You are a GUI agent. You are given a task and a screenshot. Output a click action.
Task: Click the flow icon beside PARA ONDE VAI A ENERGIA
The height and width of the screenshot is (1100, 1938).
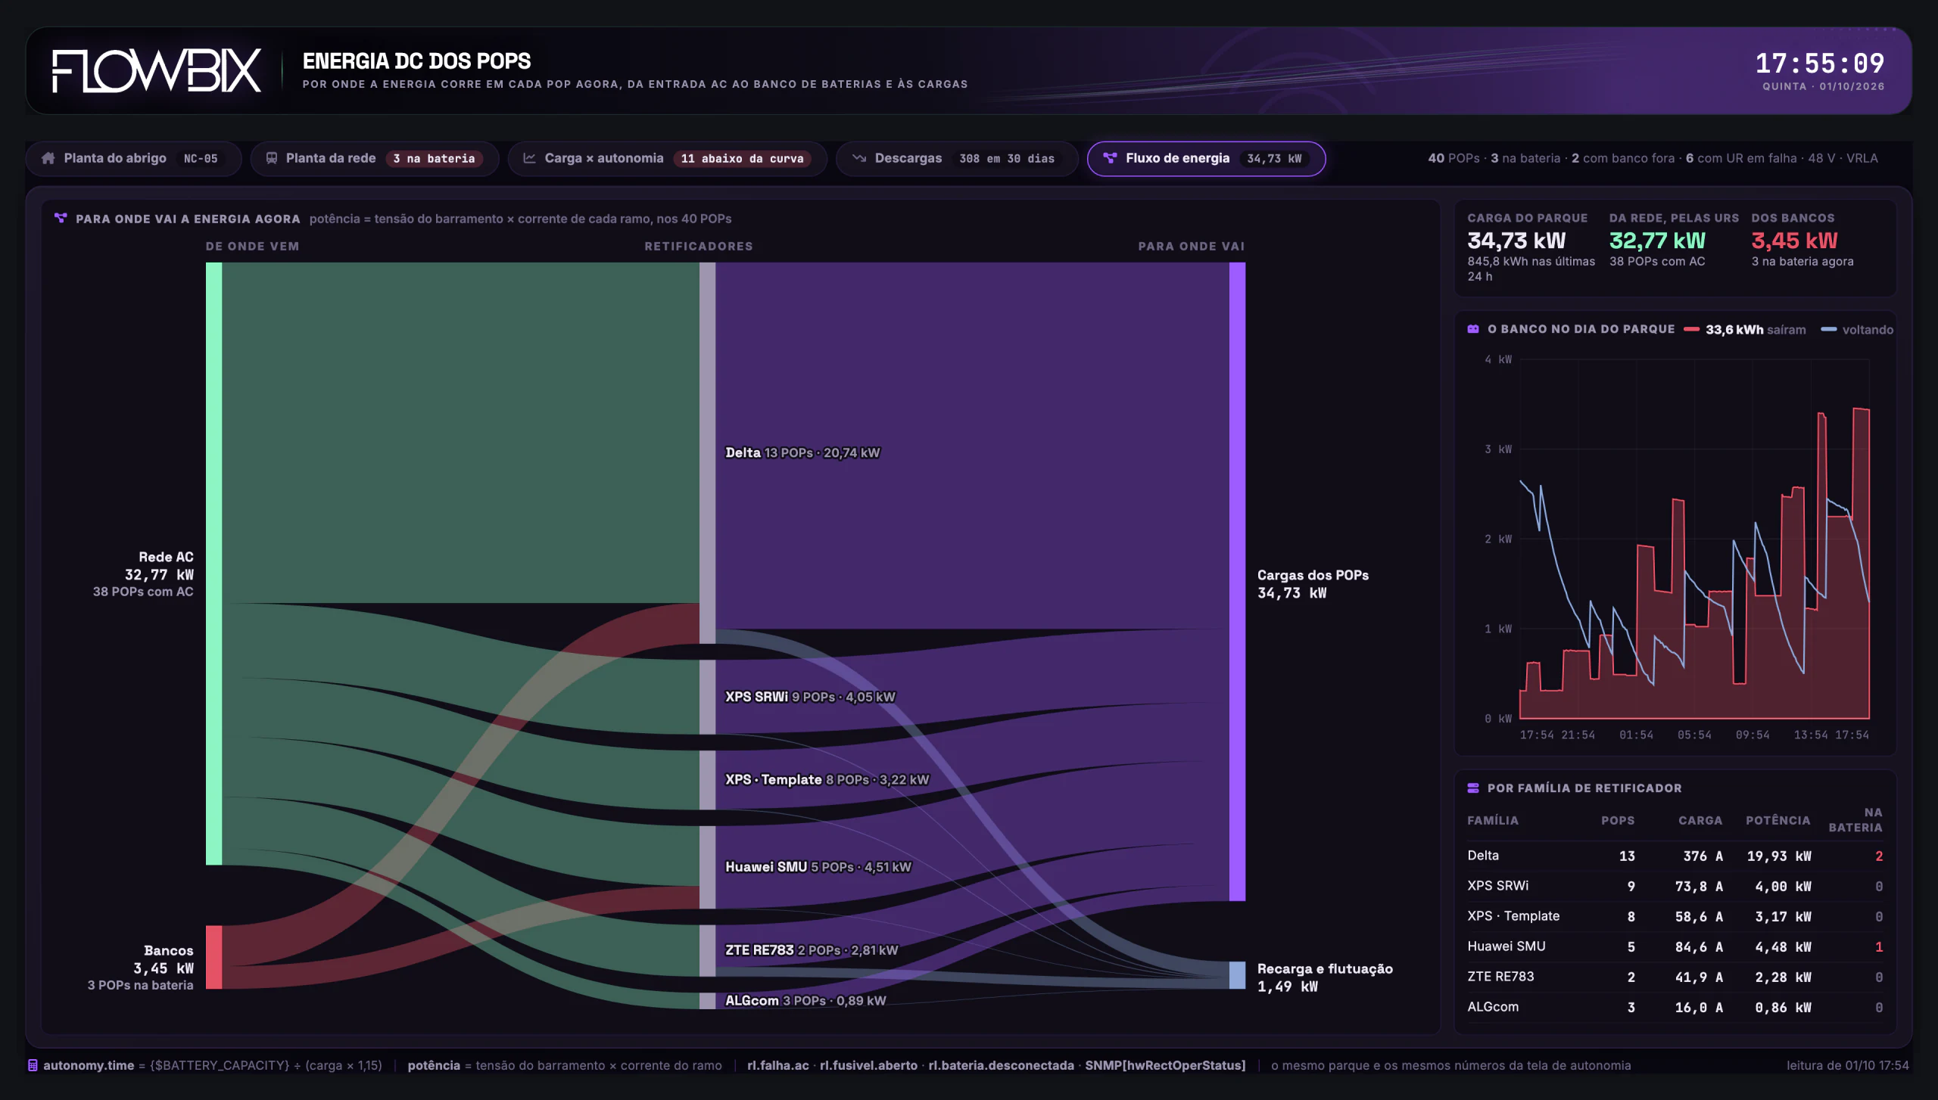click(x=61, y=219)
